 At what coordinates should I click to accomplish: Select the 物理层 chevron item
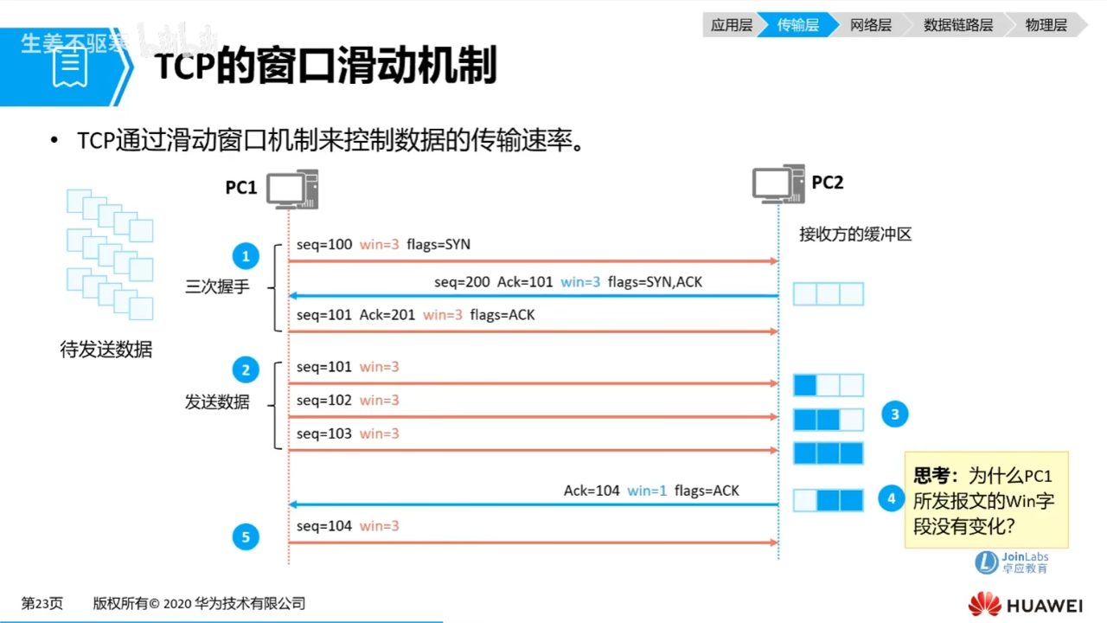click(1046, 25)
